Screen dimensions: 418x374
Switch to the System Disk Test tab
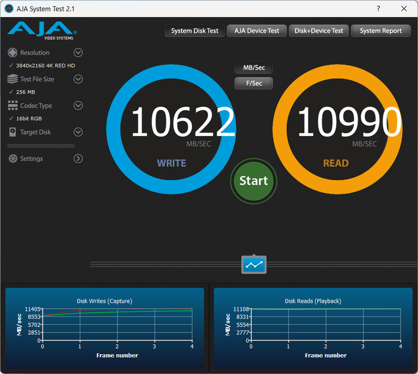(x=195, y=31)
